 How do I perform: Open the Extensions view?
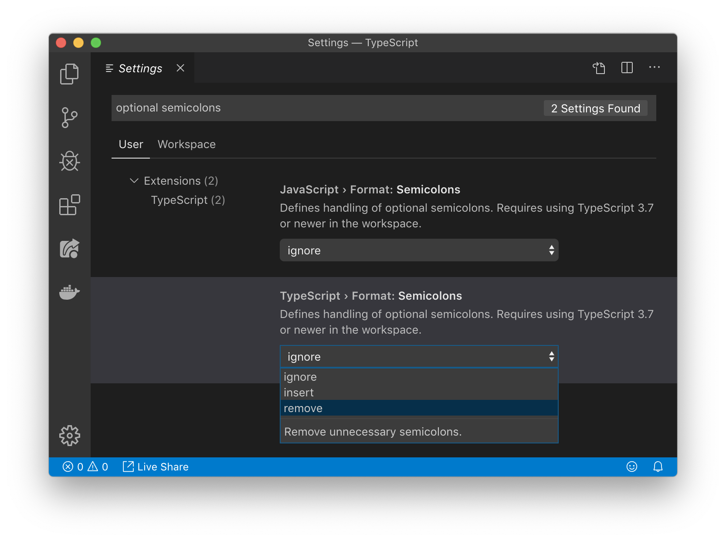point(69,205)
